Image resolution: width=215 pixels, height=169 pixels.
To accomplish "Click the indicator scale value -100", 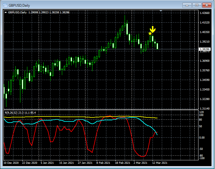I will tap(202, 158).
